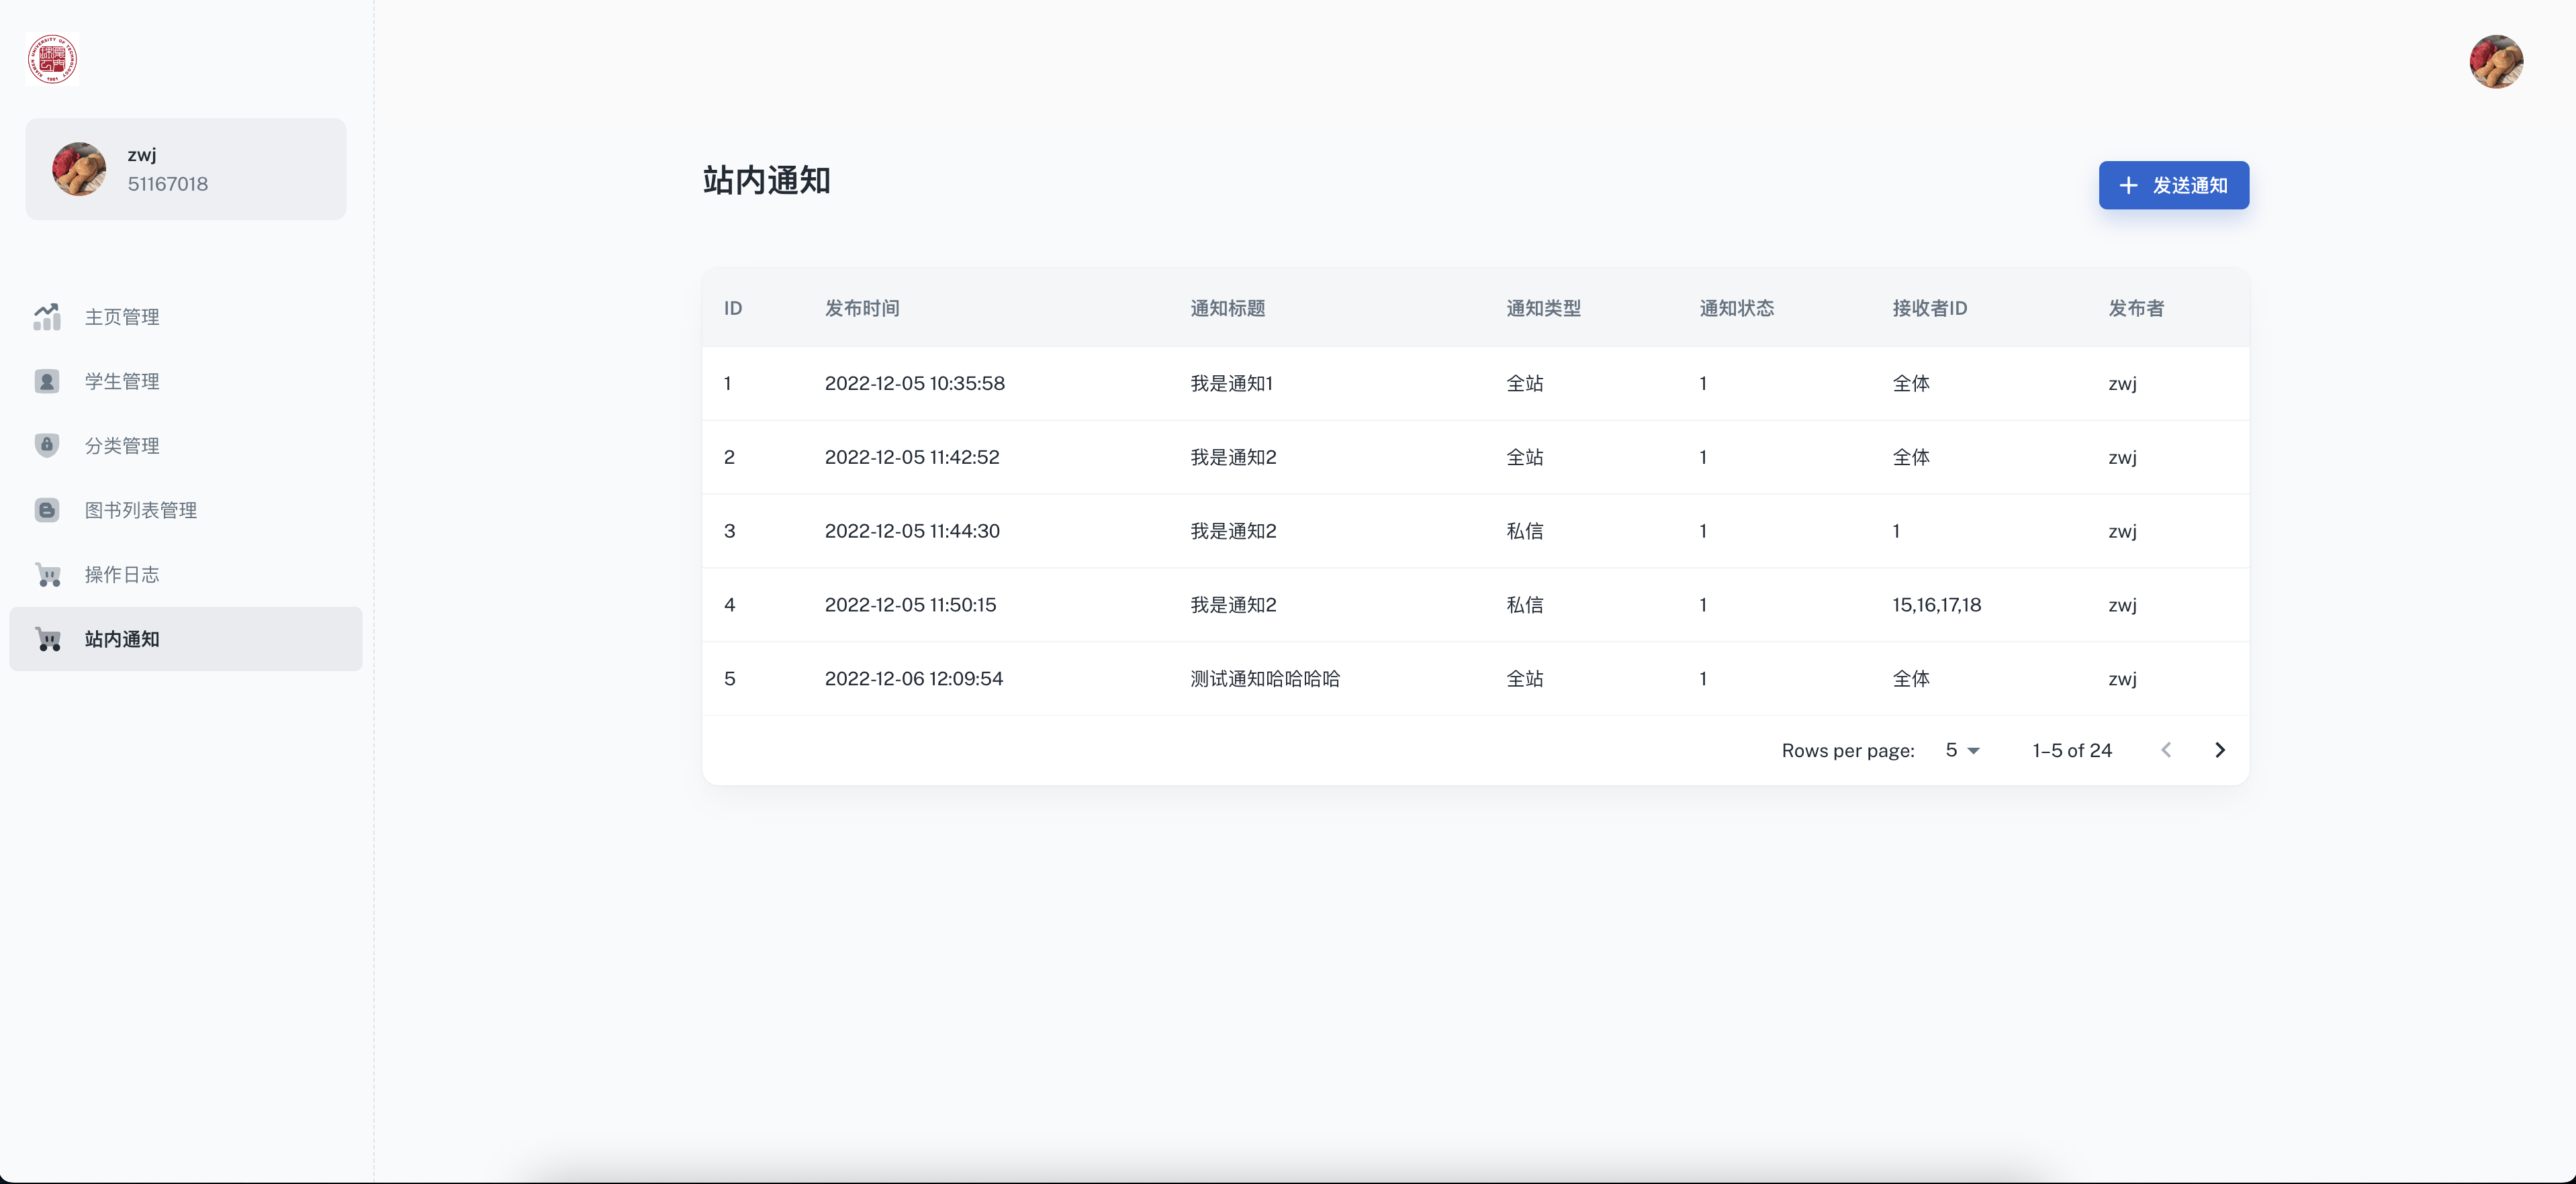Viewport: 2576px width, 1184px height.
Task: Click the lock shield icon beside 分类管理
Action: pyautogui.click(x=47, y=444)
